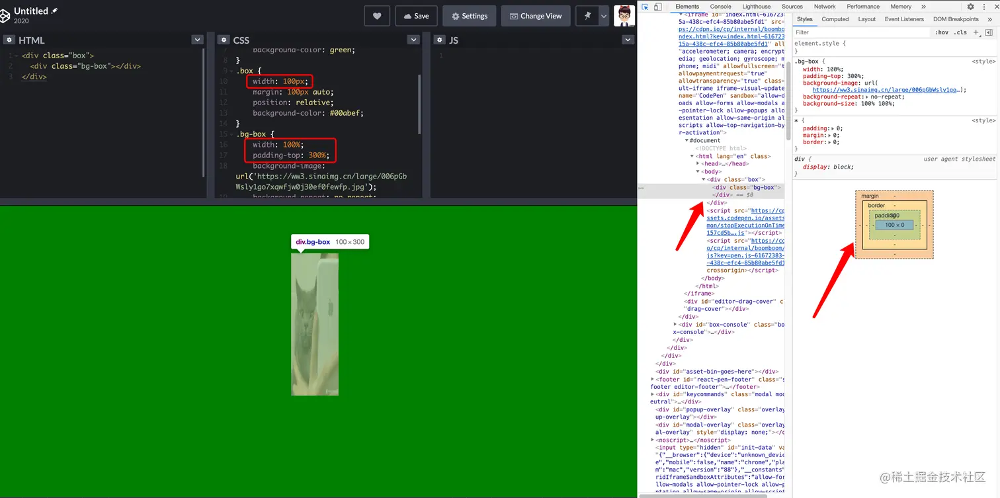Click the user avatar picture

(624, 16)
